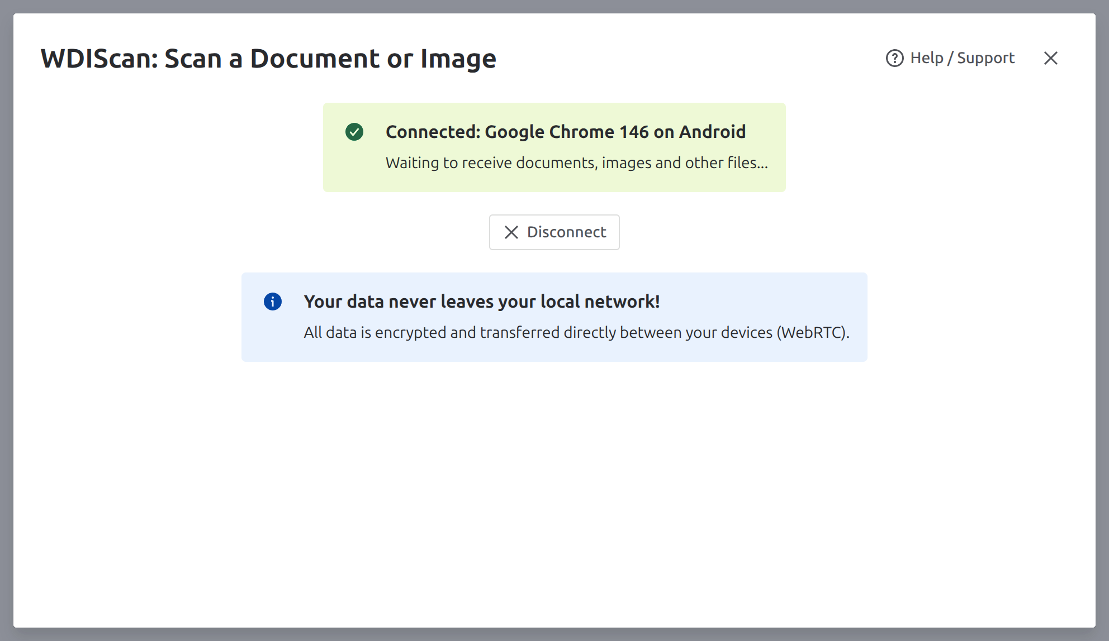Click the word Android in connection status
Screen dimensions: 1109x641
click(712, 132)
